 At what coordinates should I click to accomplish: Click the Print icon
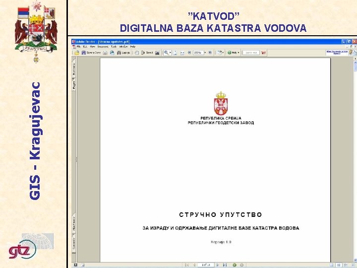tap(105, 53)
